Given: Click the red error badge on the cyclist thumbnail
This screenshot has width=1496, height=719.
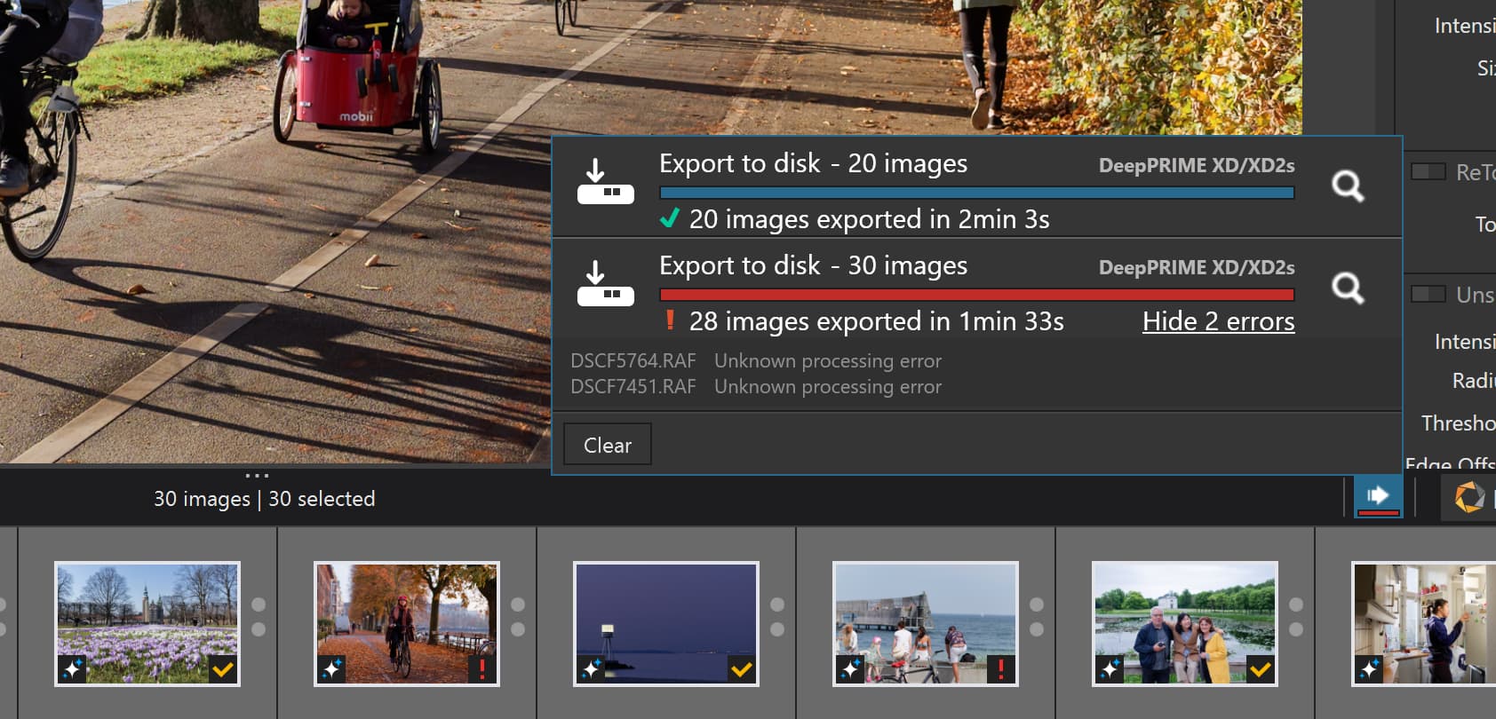Looking at the screenshot, I should click(482, 668).
